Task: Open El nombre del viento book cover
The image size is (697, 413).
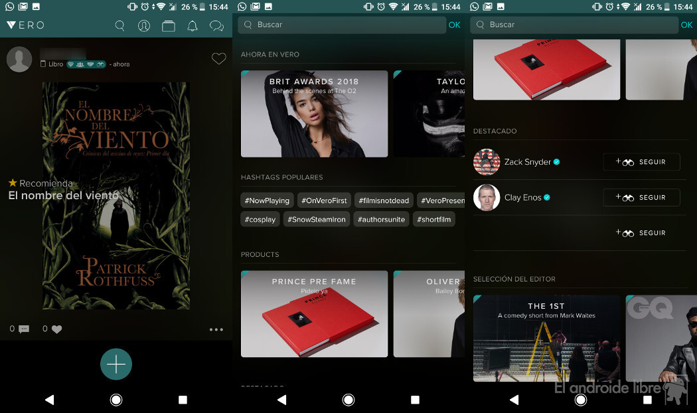Action: click(x=116, y=196)
